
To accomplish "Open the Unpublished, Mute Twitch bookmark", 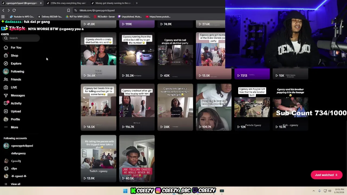I will coord(130,17).
